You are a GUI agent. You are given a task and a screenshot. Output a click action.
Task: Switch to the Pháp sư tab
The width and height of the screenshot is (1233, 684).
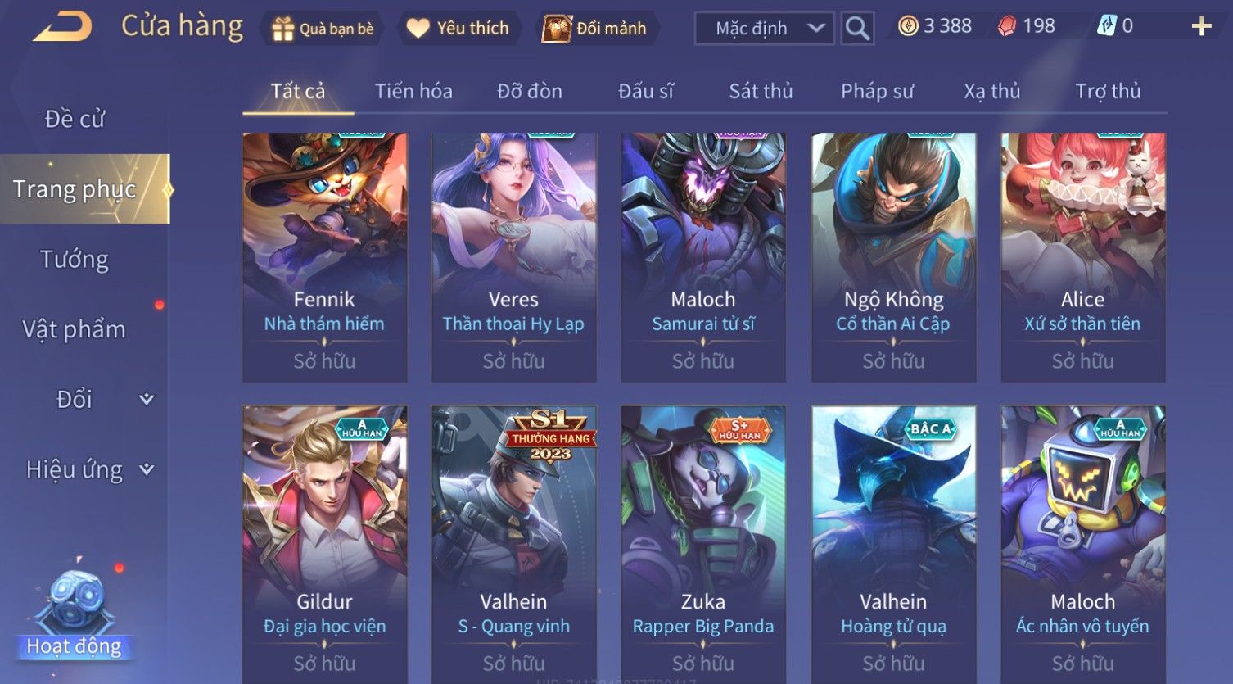[x=877, y=91]
